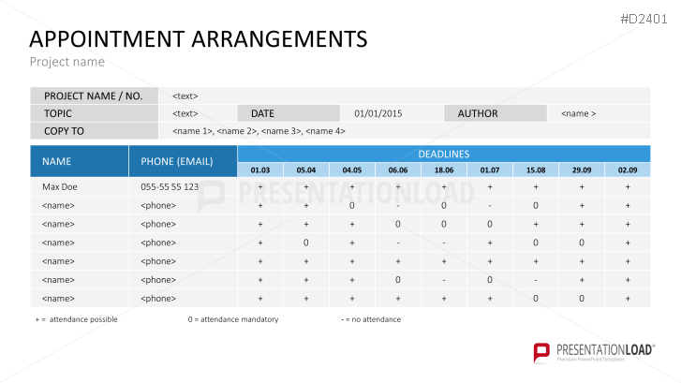The width and height of the screenshot is (681, 383).
Task: Click the PresentationLoad logo icon
Action: point(541,353)
